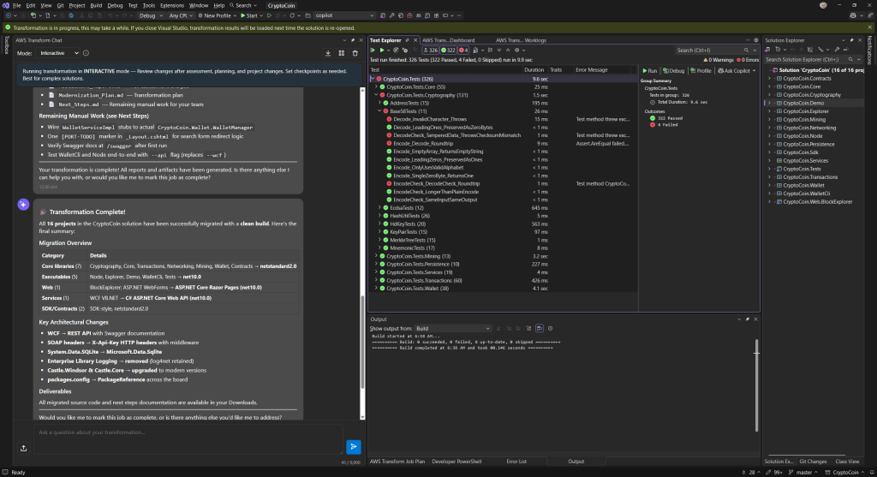This screenshot has width=877, height=477.
Task: Repeat the last test run
Action: [x=396, y=51]
